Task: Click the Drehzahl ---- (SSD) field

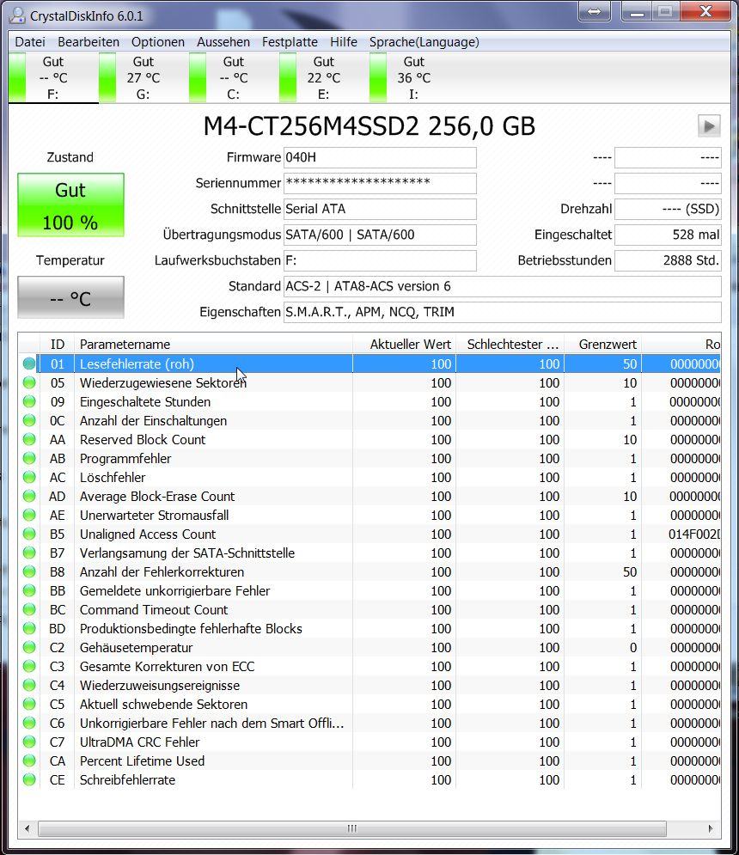Action: tap(668, 209)
